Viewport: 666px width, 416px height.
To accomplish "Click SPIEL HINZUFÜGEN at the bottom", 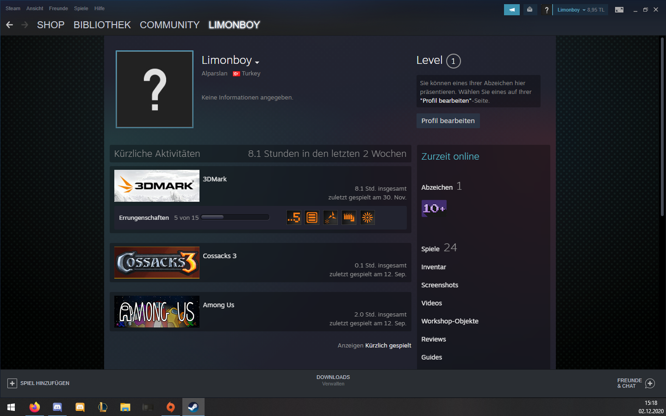I will coord(45,383).
